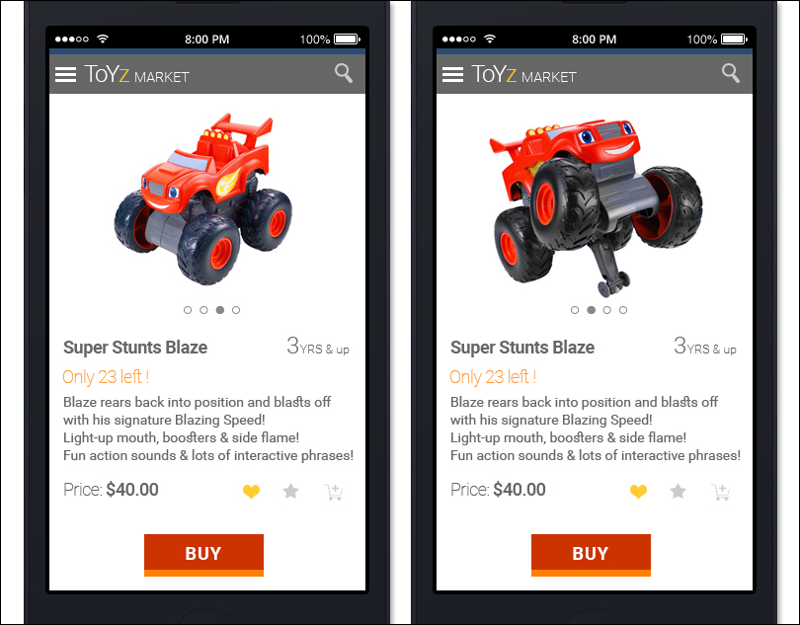
Task: Add to cart icon on right phone
Action: click(721, 492)
